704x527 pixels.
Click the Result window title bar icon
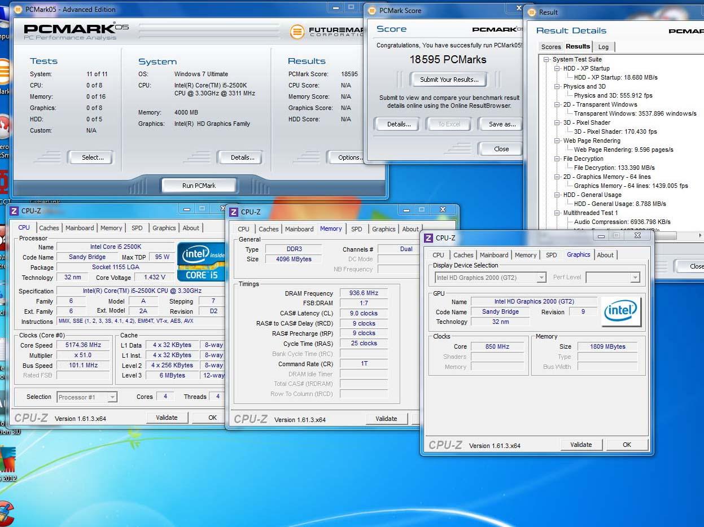(531, 12)
